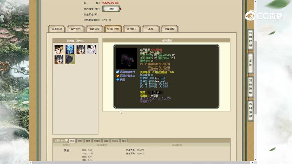Open the 小孩 tab
The height and width of the screenshot is (164, 292).
pos(151,29)
